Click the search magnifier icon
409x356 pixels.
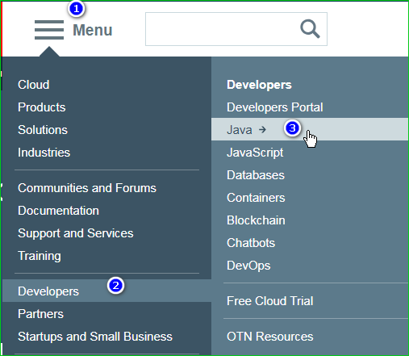click(310, 29)
